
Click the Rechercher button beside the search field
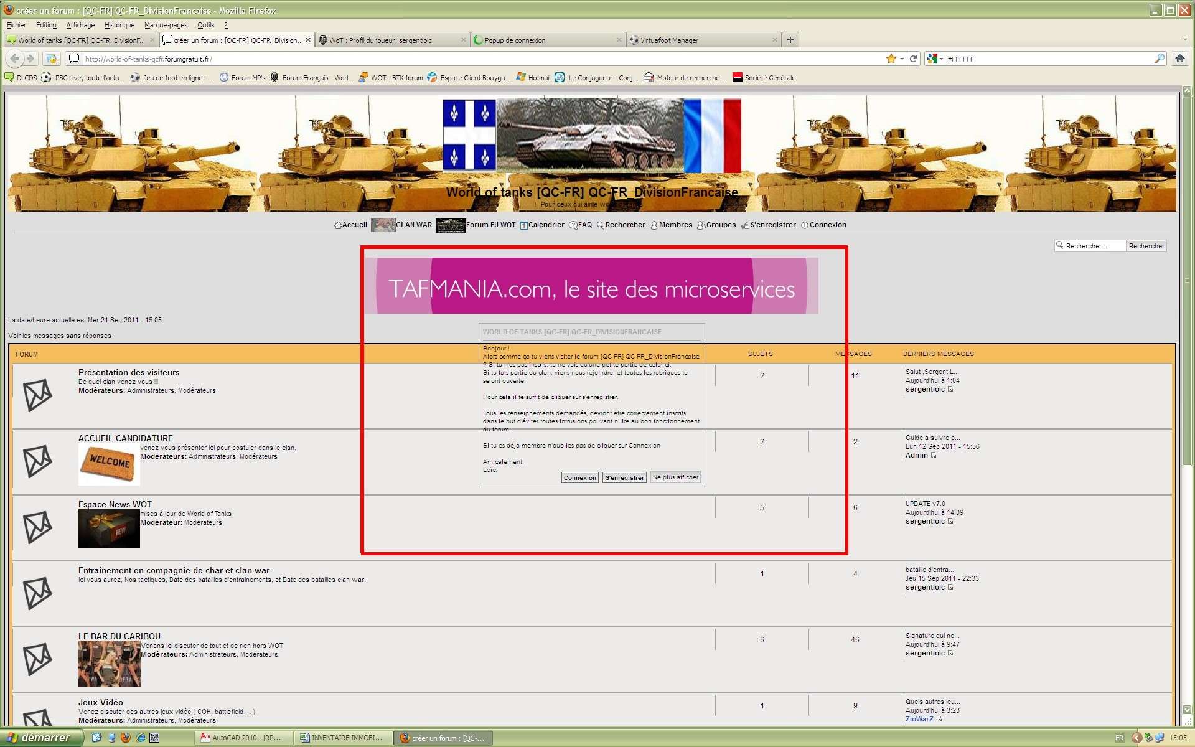click(1146, 246)
